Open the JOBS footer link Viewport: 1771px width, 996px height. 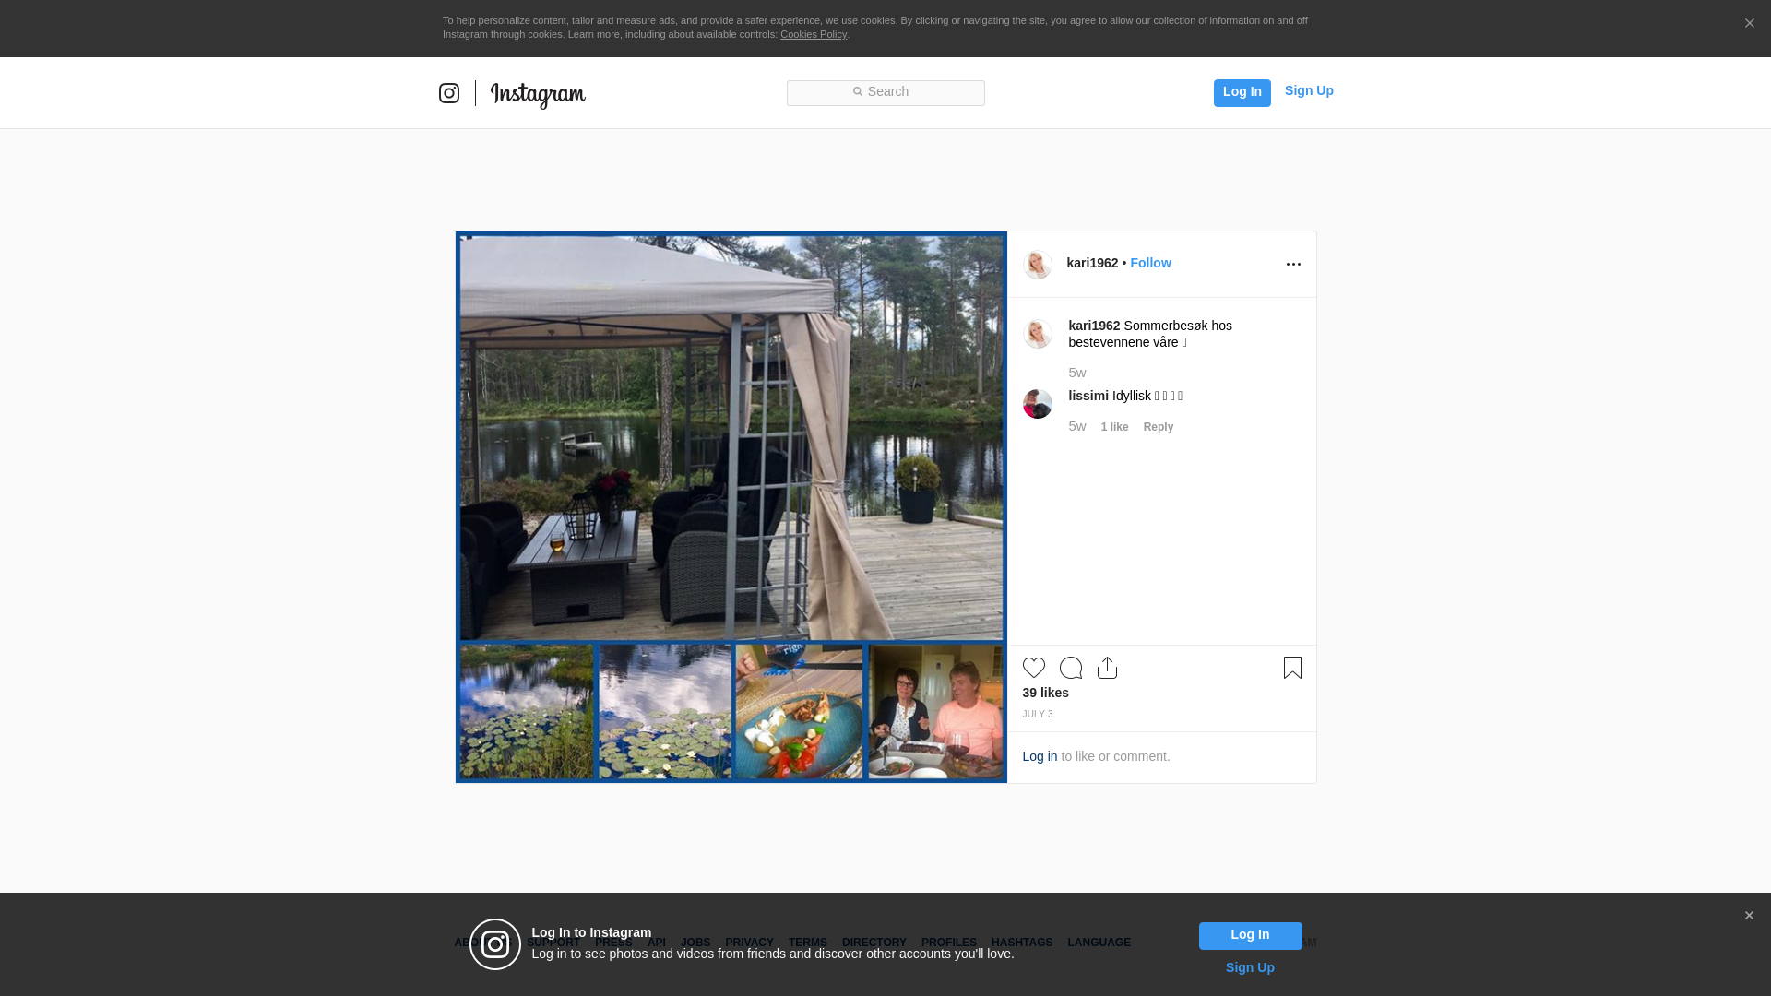pyautogui.click(x=695, y=943)
